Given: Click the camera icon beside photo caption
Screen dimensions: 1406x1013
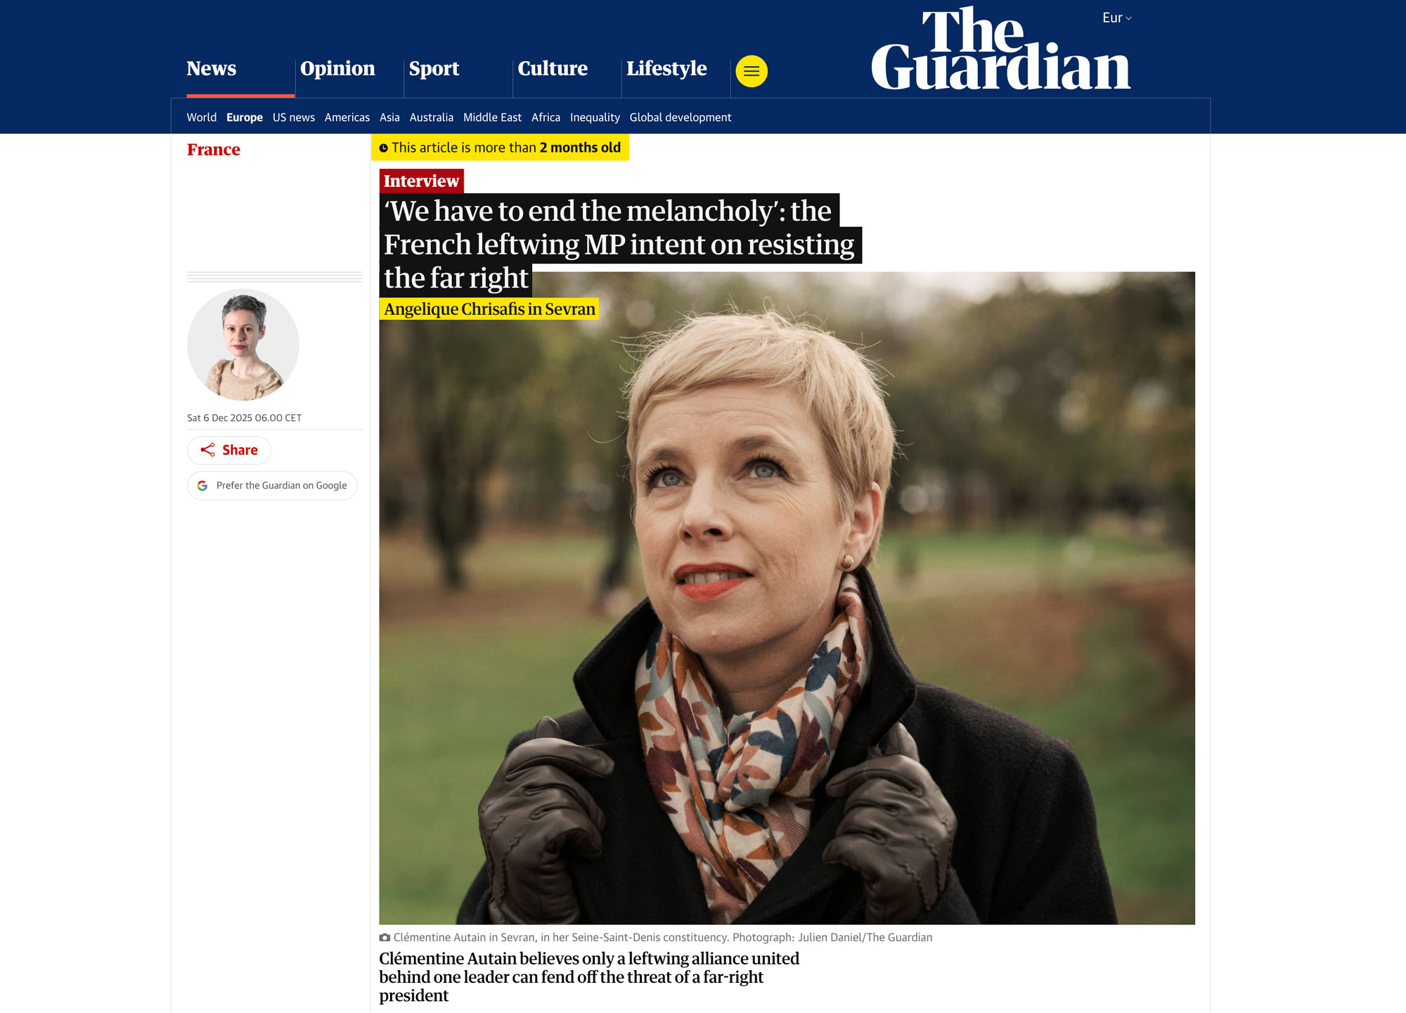Looking at the screenshot, I should click(385, 937).
